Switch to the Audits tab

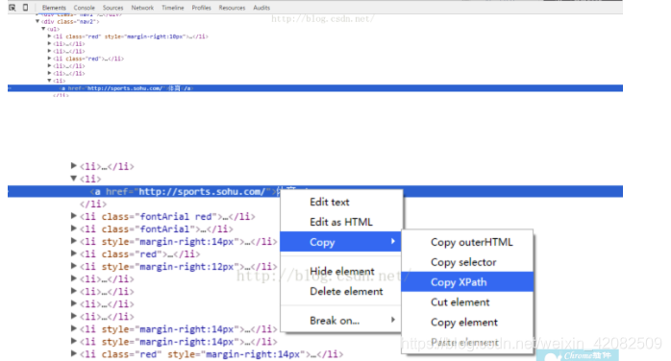(x=261, y=8)
